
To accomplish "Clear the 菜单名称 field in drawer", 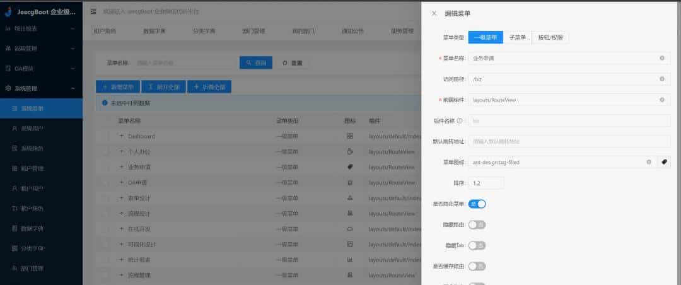I will pyautogui.click(x=662, y=58).
